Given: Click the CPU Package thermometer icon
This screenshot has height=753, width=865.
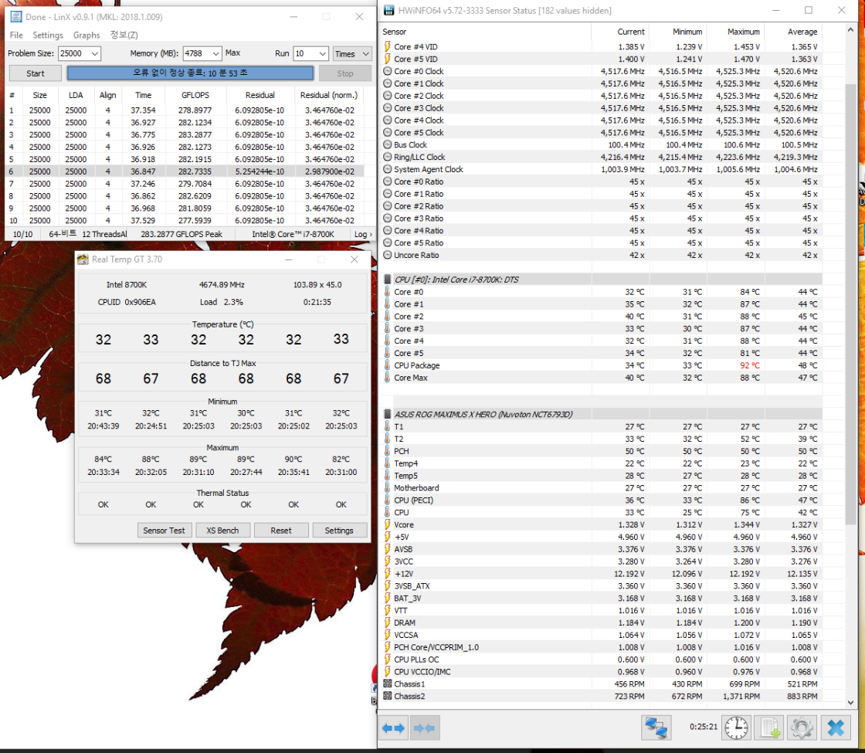Looking at the screenshot, I should tap(388, 365).
